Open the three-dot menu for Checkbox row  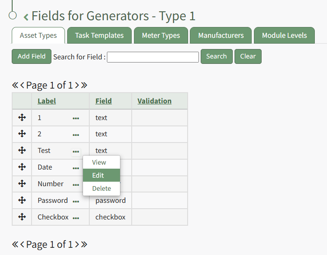point(76,218)
